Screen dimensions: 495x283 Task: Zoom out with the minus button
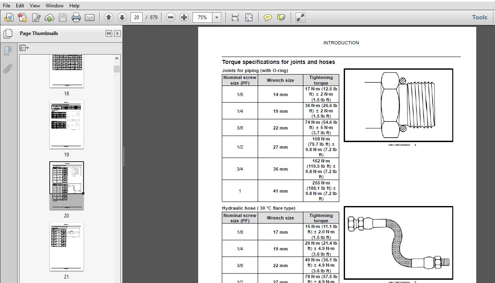point(171,18)
